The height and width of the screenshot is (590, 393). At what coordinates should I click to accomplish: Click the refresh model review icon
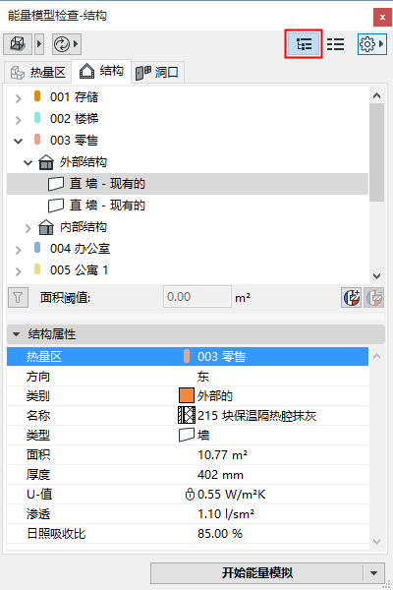(x=62, y=44)
